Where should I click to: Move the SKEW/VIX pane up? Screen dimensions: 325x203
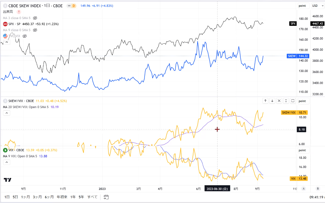(265, 101)
